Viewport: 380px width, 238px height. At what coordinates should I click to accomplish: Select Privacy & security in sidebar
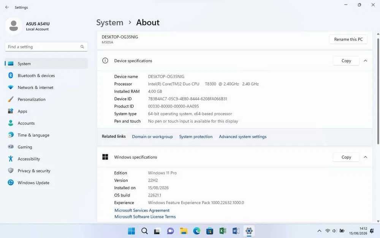(46, 171)
